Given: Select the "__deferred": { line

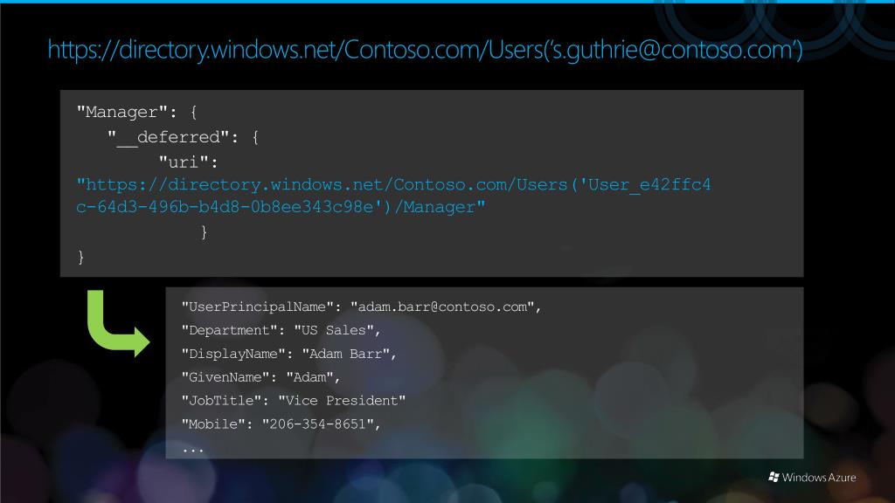Looking at the screenshot, I should click(184, 137).
